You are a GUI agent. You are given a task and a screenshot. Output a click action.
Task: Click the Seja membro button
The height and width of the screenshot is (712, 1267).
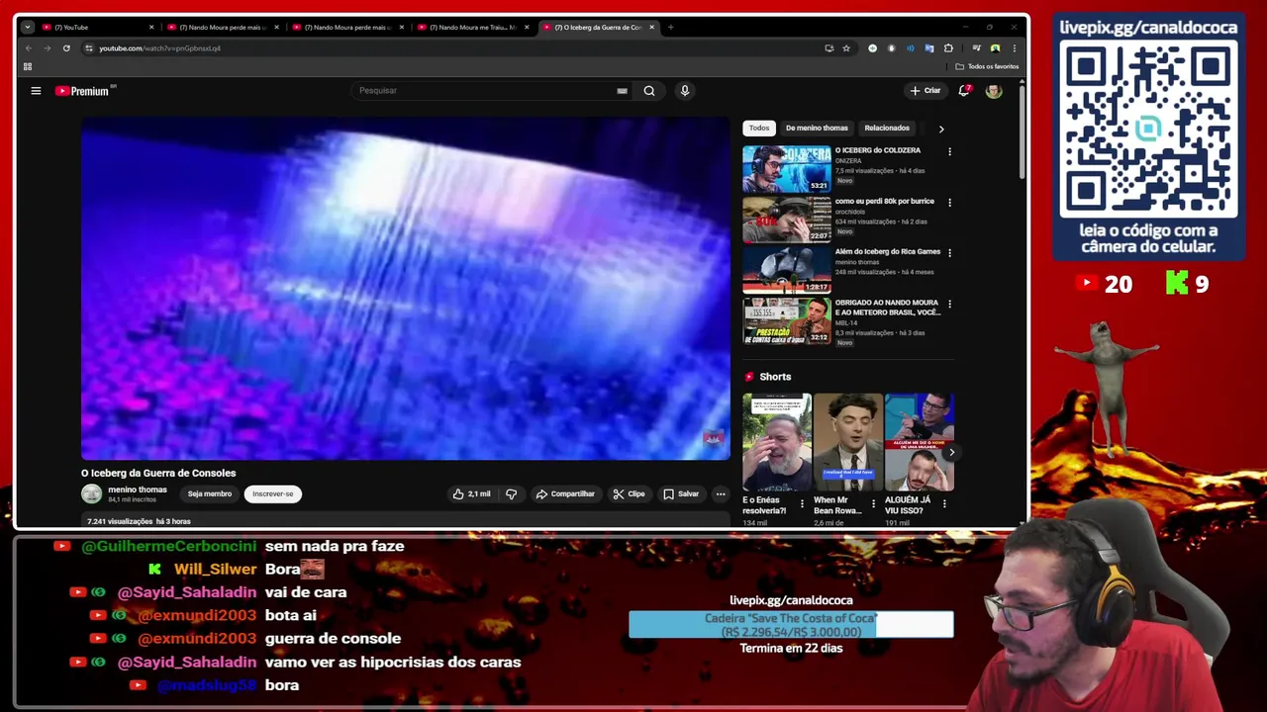210,493
